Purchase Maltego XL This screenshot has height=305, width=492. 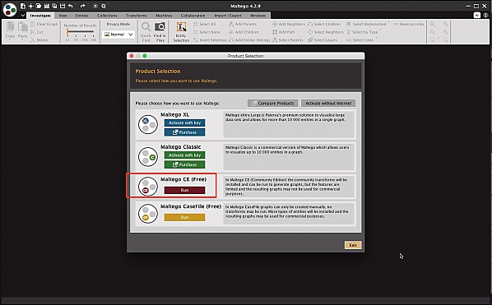coord(184,132)
